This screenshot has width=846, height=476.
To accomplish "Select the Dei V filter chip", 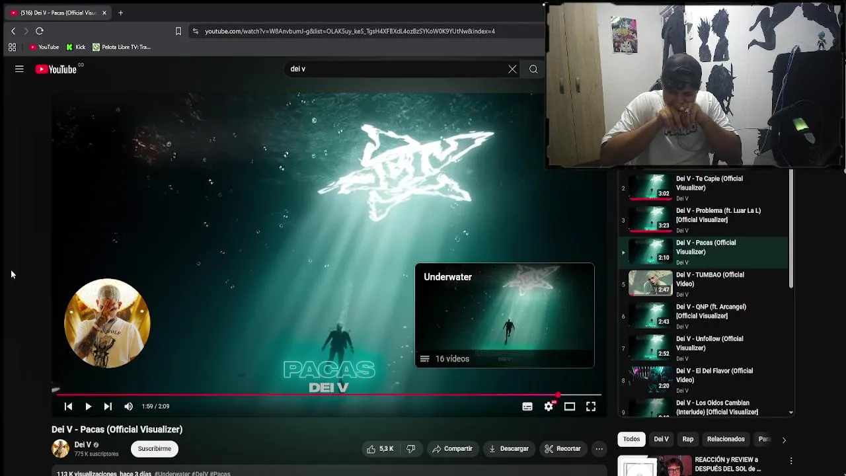I will 661,439.
